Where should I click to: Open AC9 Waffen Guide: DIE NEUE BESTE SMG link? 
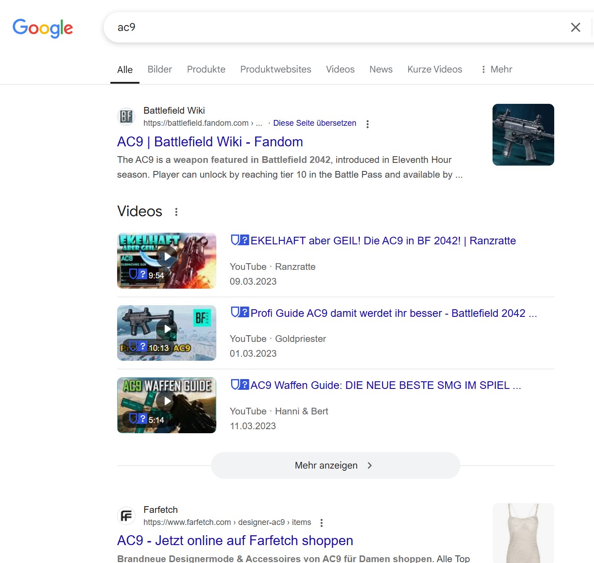tap(386, 385)
